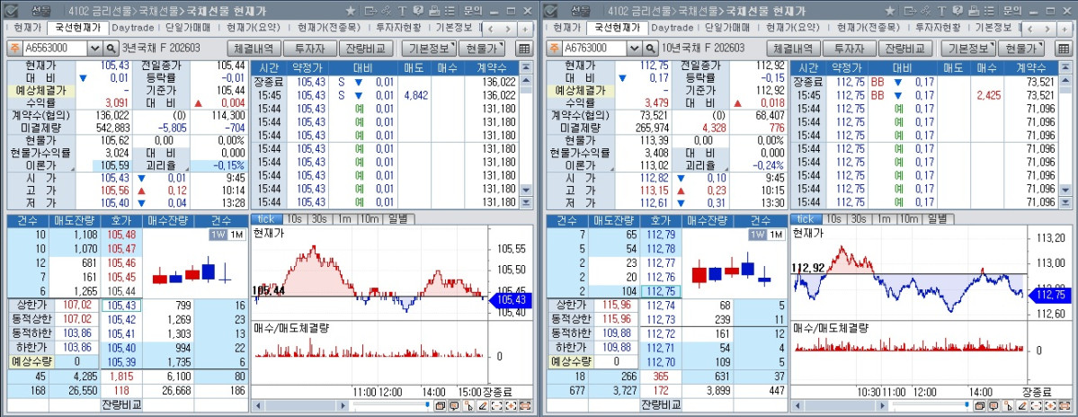Click 체결내역 button in left window

click(254, 49)
